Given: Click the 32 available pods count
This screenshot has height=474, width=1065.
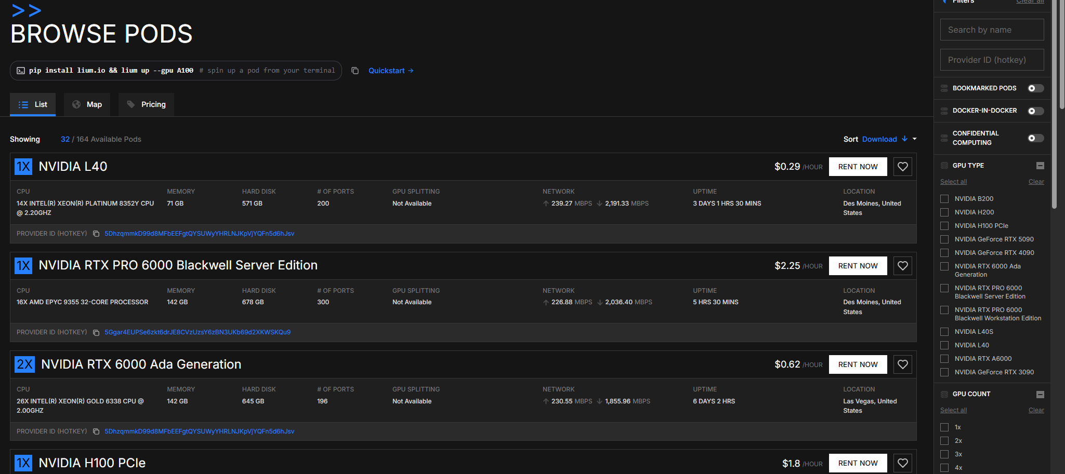Looking at the screenshot, I should pyautogui.click(x=65, y=139).
